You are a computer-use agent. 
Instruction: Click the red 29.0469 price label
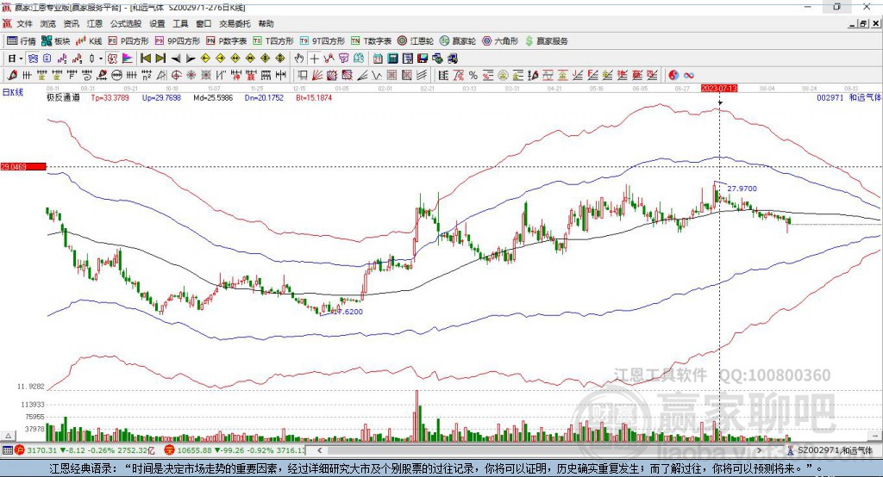[23, 166]
